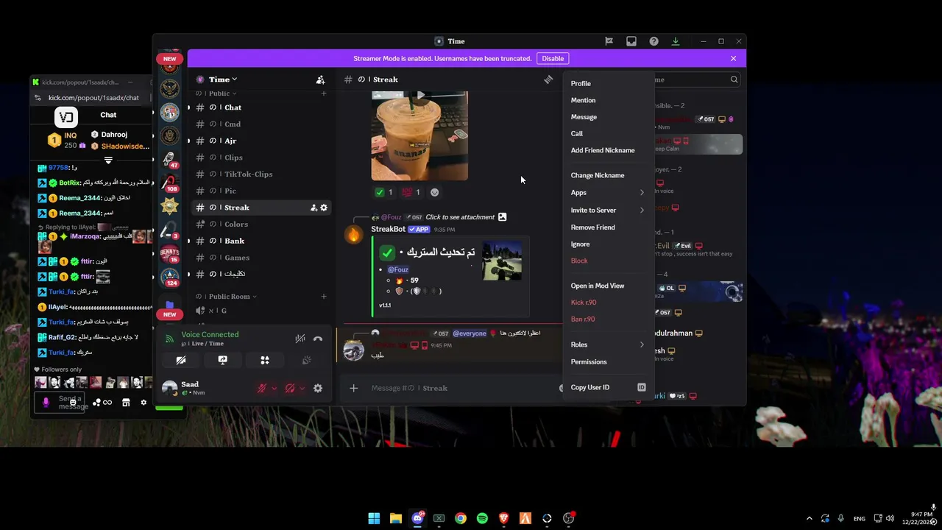Screen dimensions: 942x530
Task: Open Discord inbox icon in title bar
Action: (631, 41)
